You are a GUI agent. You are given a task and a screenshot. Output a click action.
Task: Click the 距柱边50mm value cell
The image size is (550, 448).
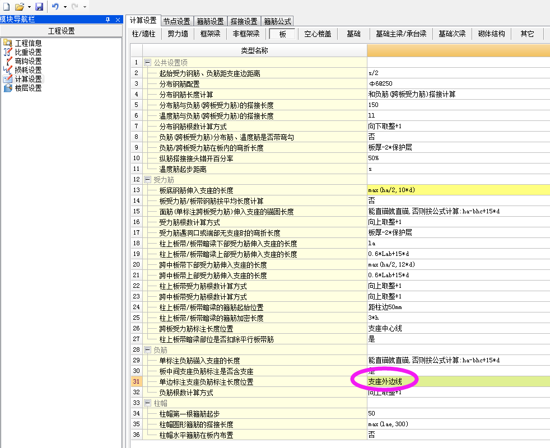(x=459, y=307)
